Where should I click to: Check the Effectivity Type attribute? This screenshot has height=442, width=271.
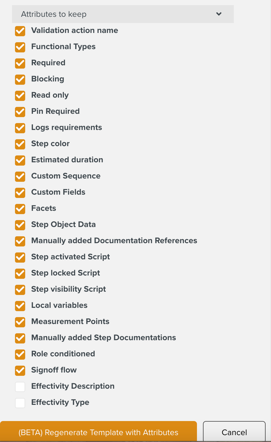(20, 403)
